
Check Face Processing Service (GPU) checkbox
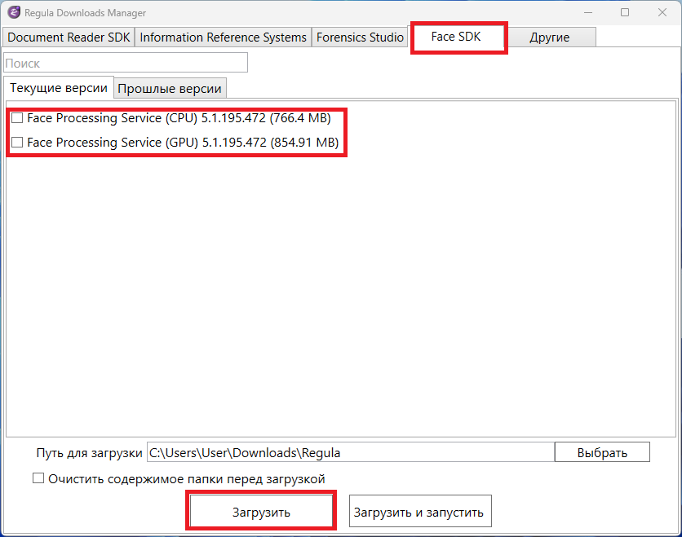point(17,142)
